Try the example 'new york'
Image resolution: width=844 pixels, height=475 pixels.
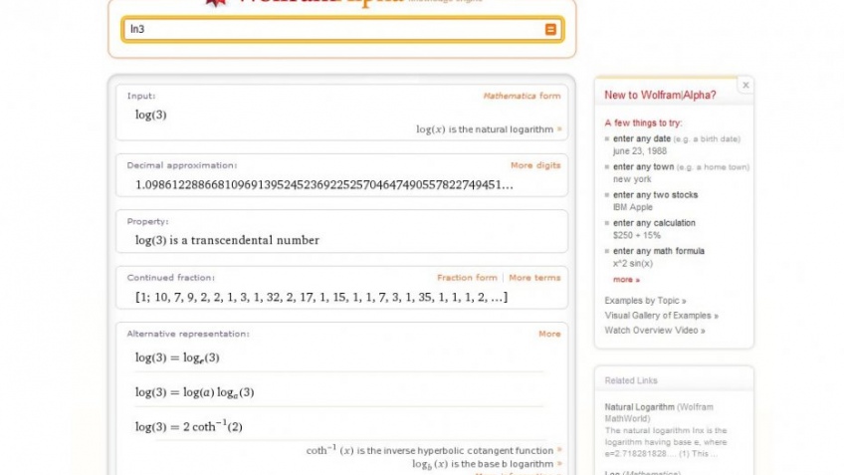click(x=632, y=179)
